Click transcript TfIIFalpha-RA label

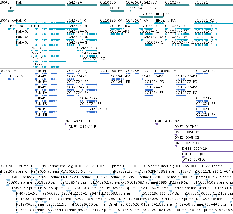165,21
